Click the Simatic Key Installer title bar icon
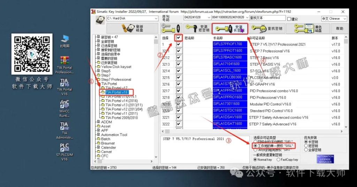Screen dimensions: 357x187 (x=93, y=12)
